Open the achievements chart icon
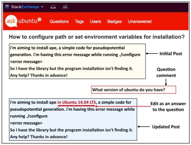The height and width of the screenshot is (145, 191). click(x=65, y=7)
